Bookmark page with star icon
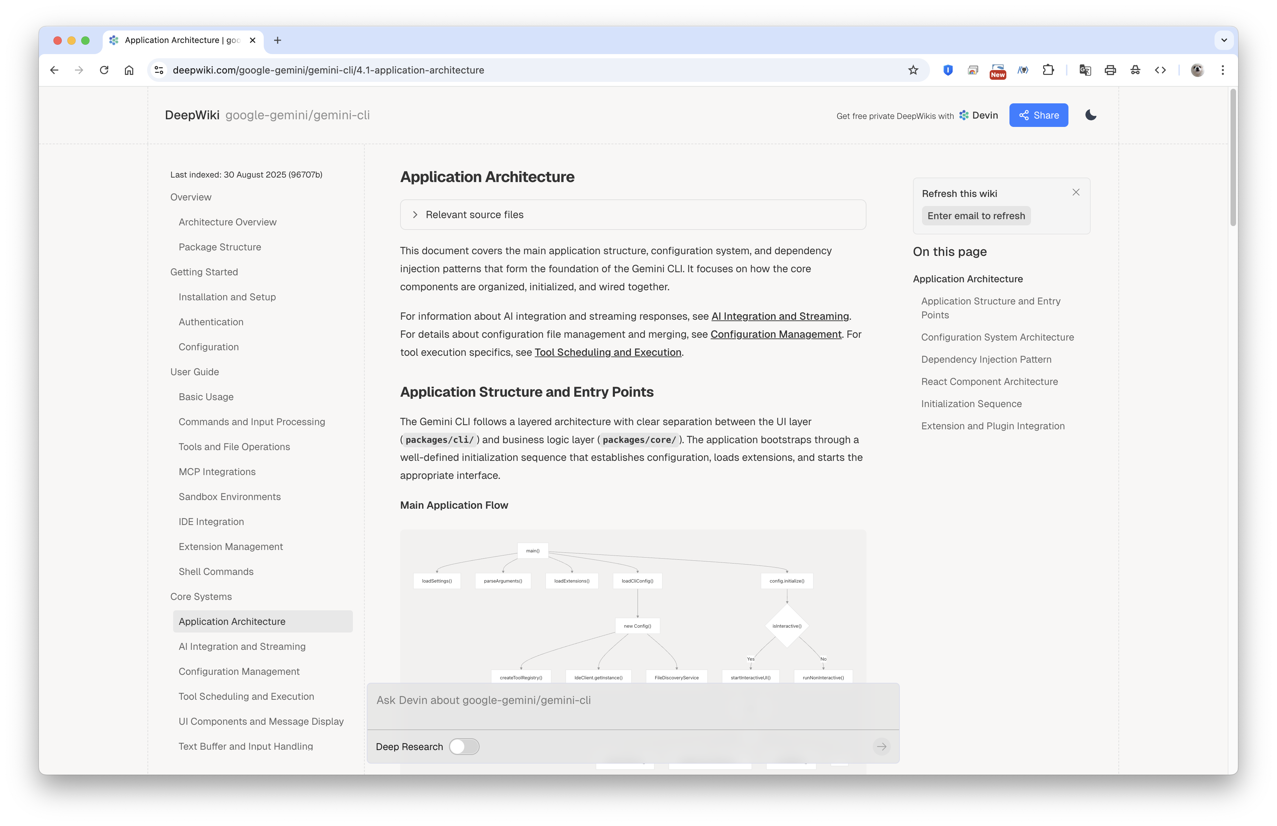Image resolution: width=1277 pixels, height=826 pixels. click(x=913, y=70)
